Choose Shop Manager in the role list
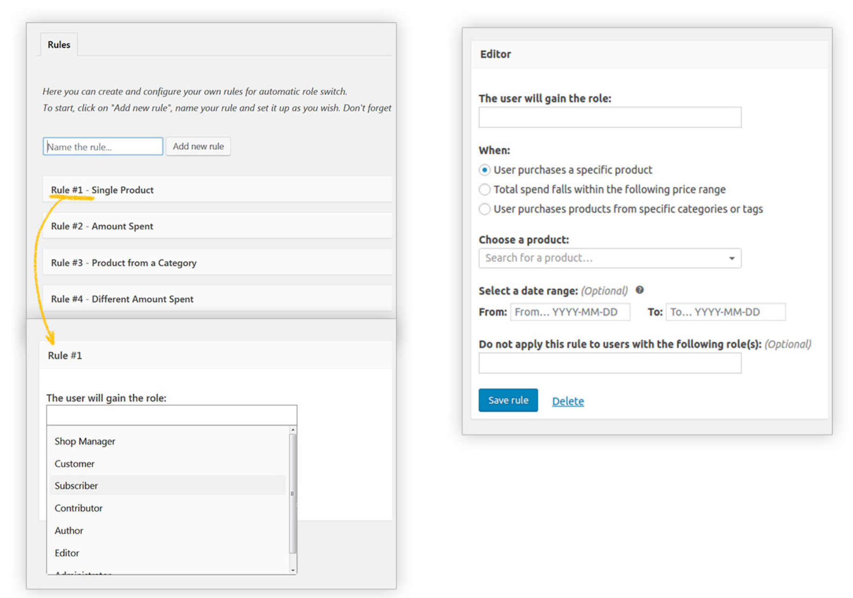Viewport: 853px width, 598px height. point(85,441)
